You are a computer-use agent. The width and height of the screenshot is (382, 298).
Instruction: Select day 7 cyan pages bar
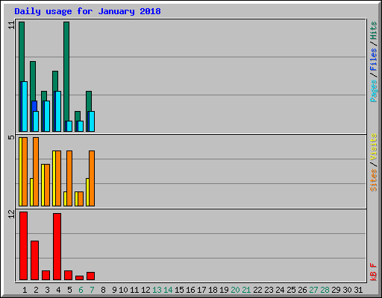coord(92,121)
